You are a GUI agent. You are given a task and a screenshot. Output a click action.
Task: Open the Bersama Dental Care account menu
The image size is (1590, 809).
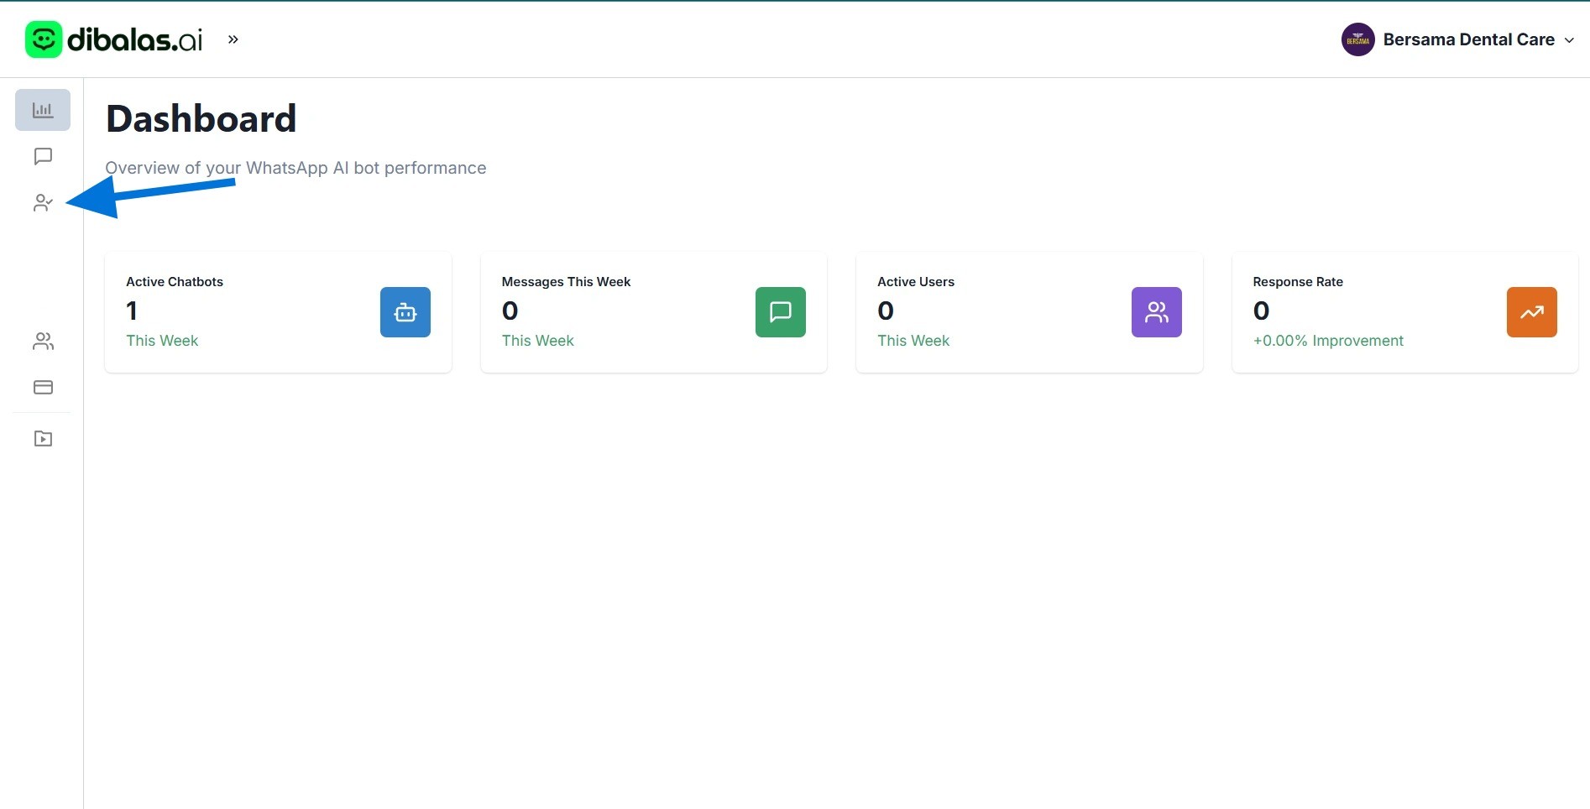tap(1467, 39)
